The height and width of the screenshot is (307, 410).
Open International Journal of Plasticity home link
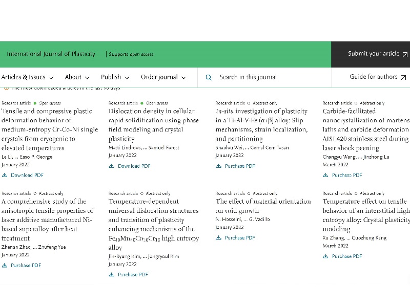click(x=51, y=54)
